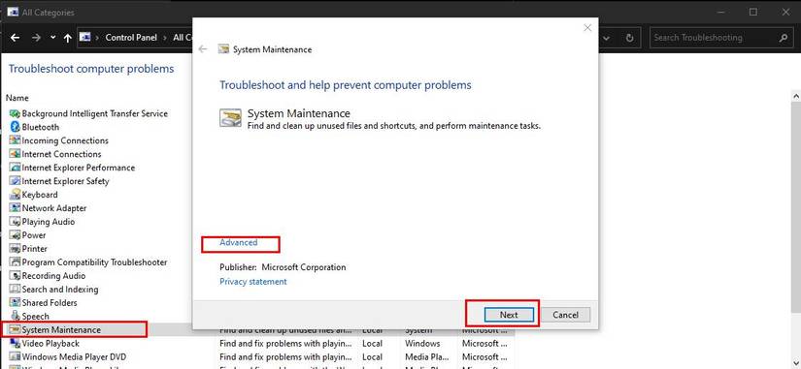This screenshot has height=369, width=801.
Task: Click the Network Adapter icon
Action: point(15,208)
